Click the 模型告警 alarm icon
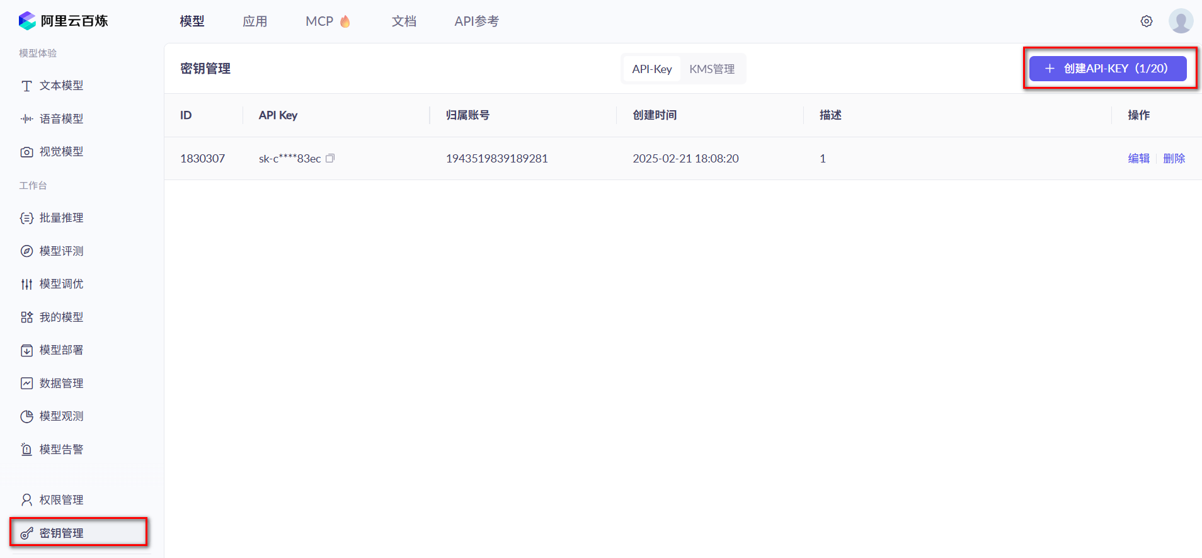 (26, 450)
